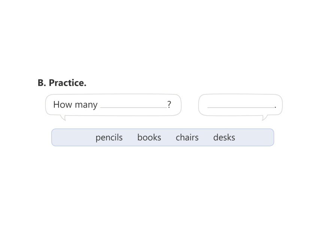Pick the word 'desks'
This screenshot has width=327, height=229.
(224, 138)
